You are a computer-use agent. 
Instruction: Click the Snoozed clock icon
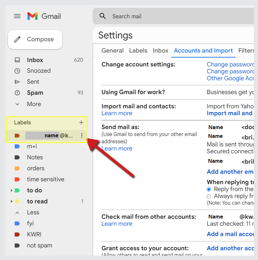coord(17,71)
